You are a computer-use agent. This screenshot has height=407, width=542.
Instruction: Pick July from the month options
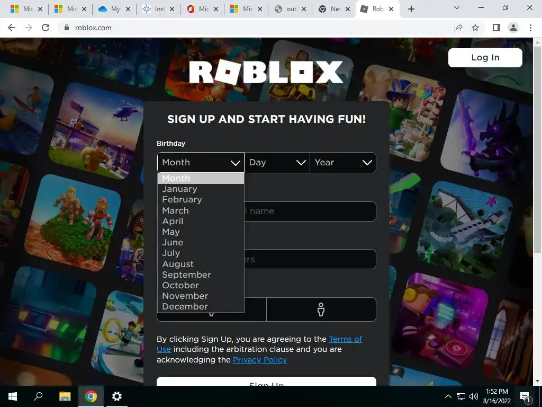201,253
